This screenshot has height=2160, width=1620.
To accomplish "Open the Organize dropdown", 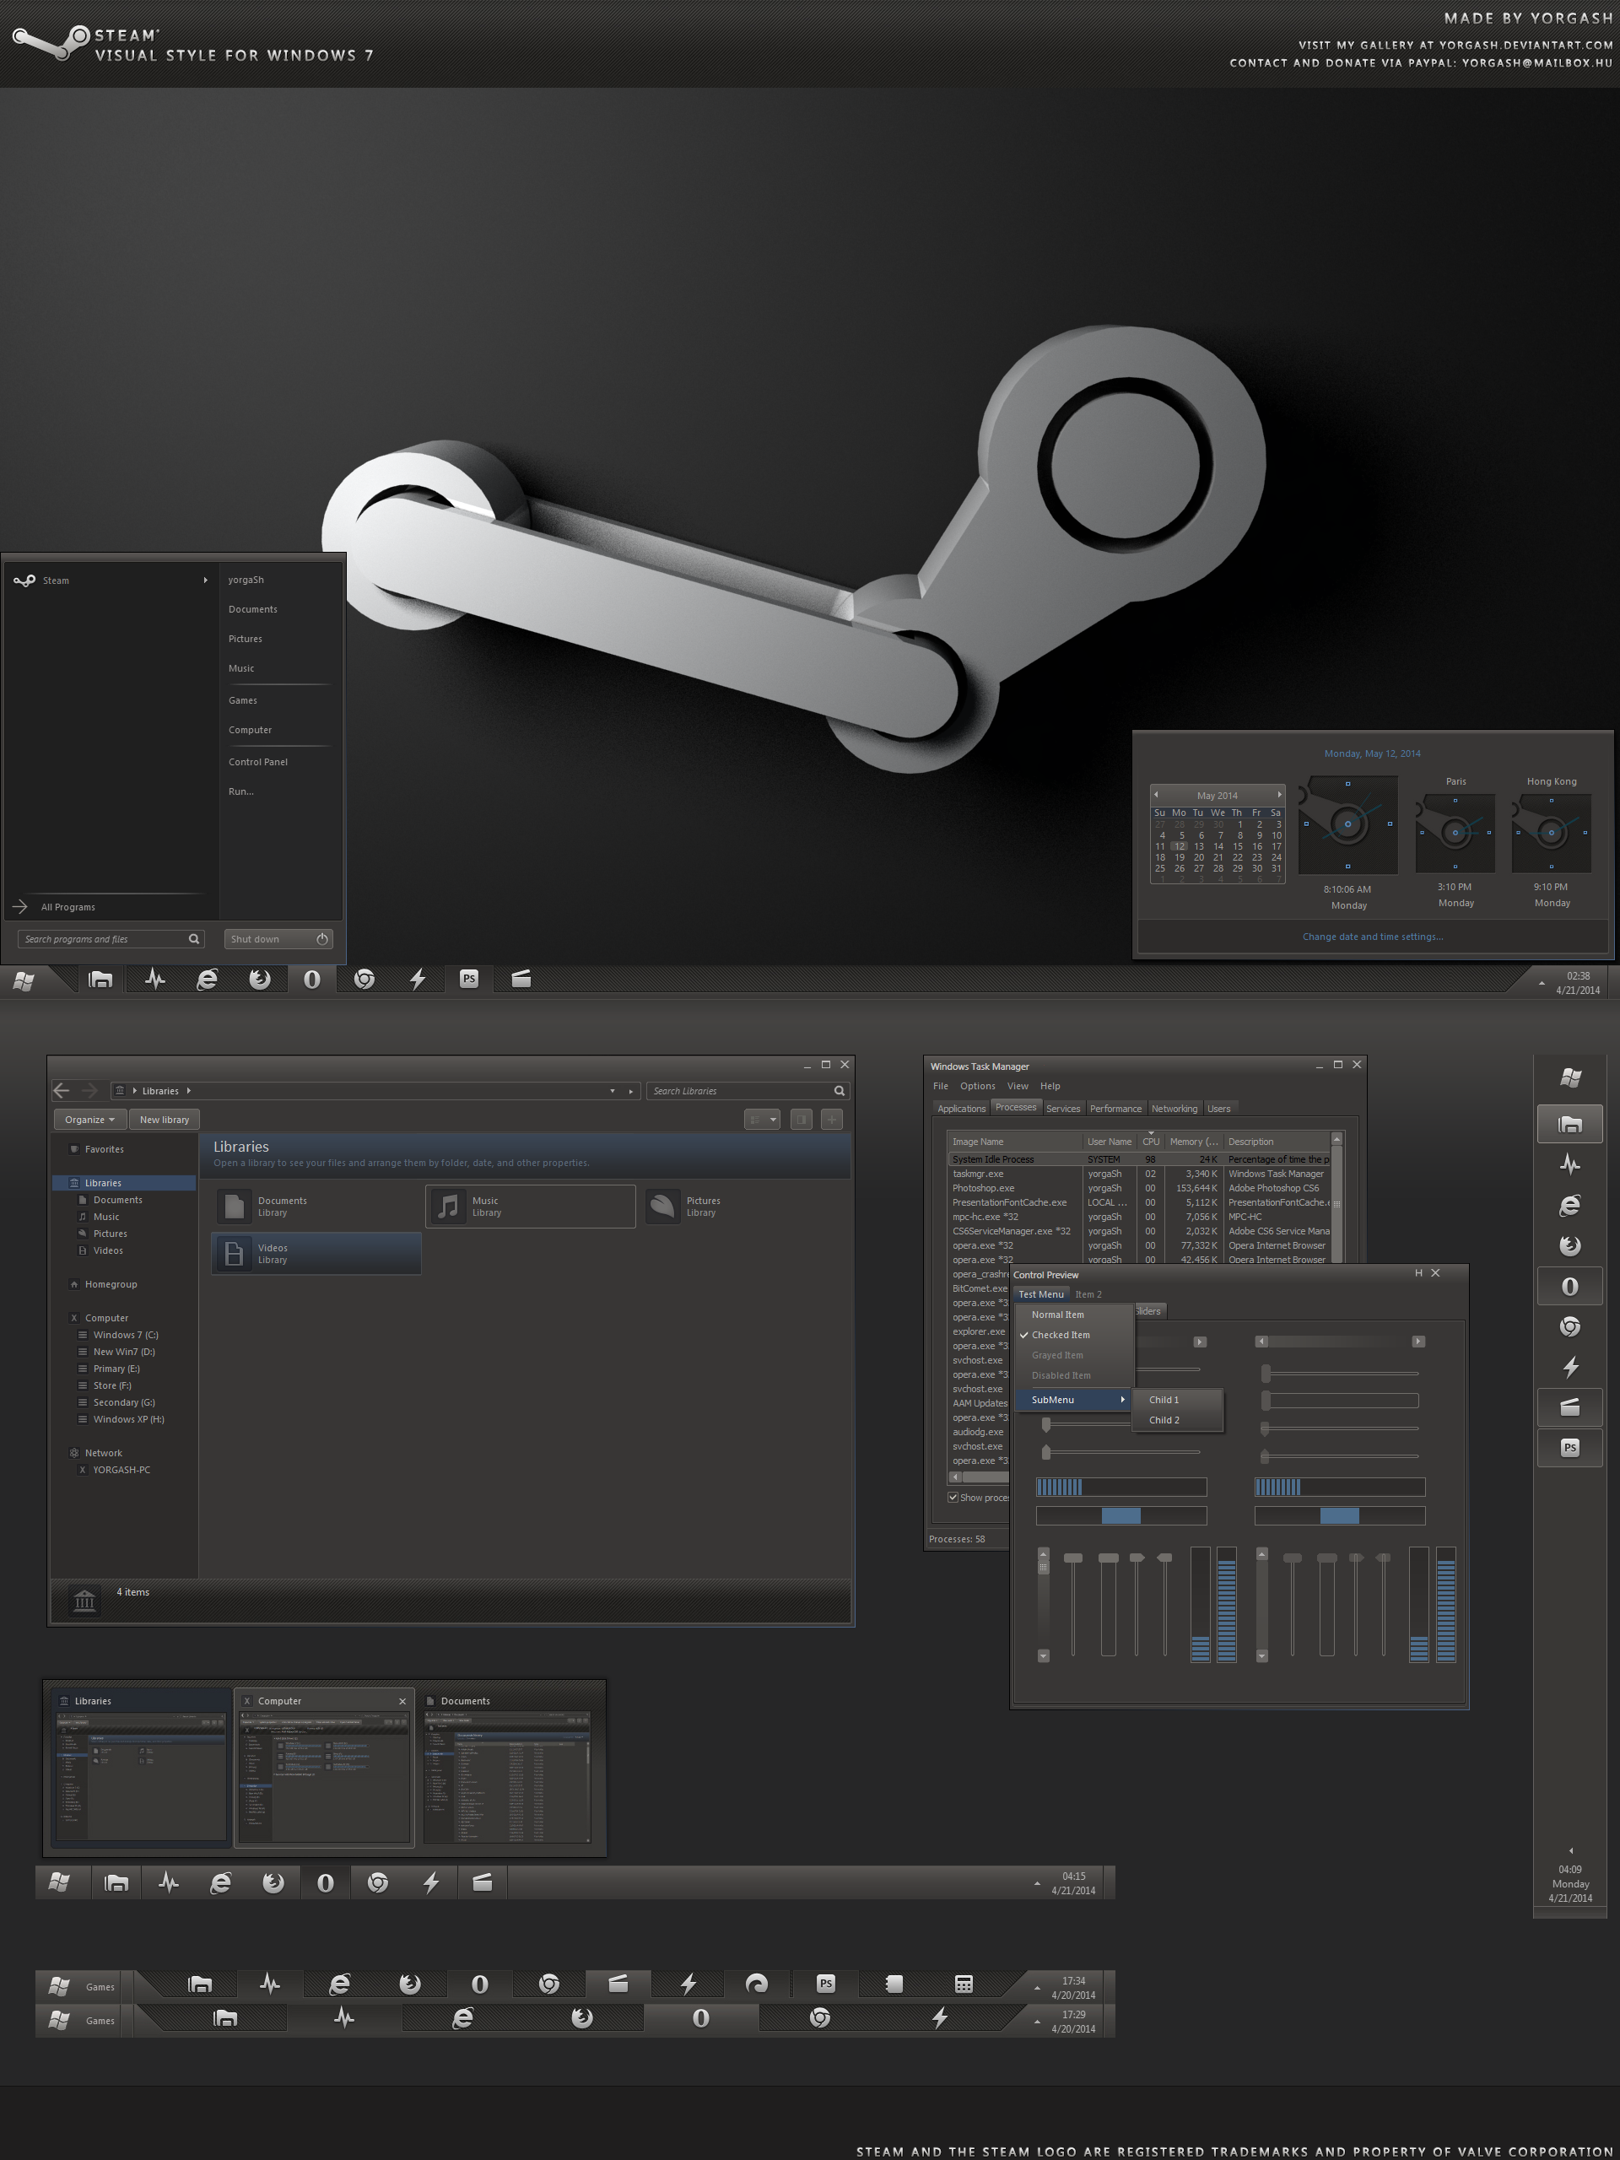I will point(91,1119).
